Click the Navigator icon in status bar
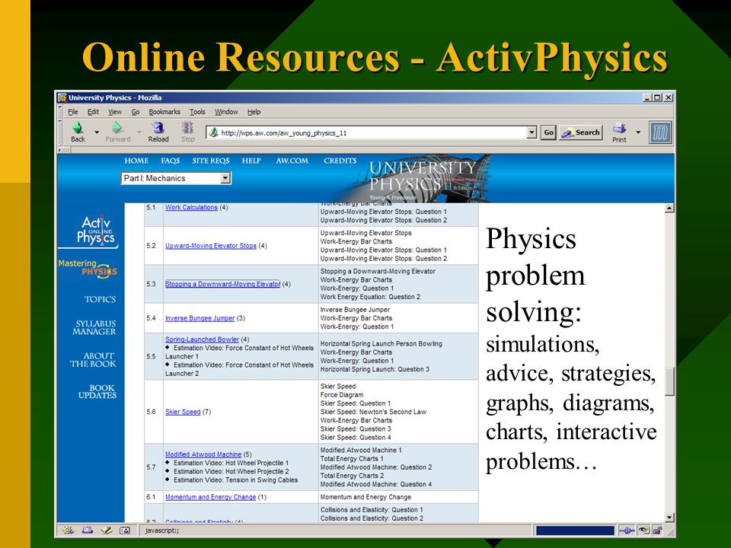Screen dimensions: 731x548 click(x=68, y=530)
